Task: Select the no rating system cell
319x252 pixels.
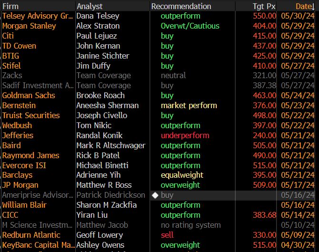Action: coord(191,225)
